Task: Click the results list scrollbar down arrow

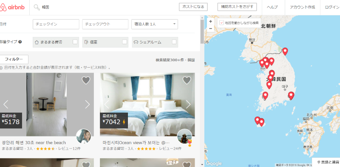Action: [202, 165]
